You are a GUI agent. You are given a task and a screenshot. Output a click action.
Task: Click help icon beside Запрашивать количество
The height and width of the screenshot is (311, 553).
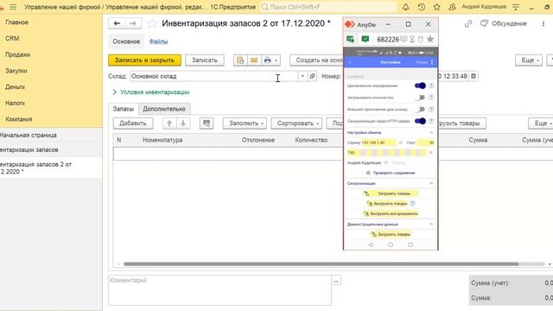tap(431, 98)
